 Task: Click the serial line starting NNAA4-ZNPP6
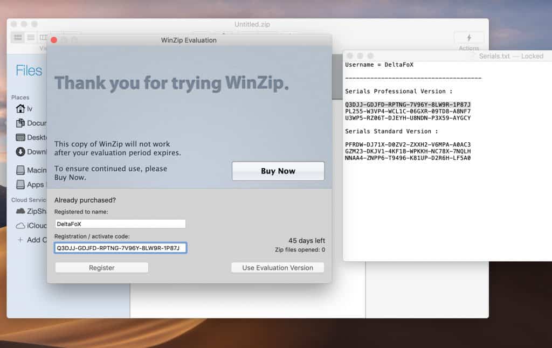[408, 158]
